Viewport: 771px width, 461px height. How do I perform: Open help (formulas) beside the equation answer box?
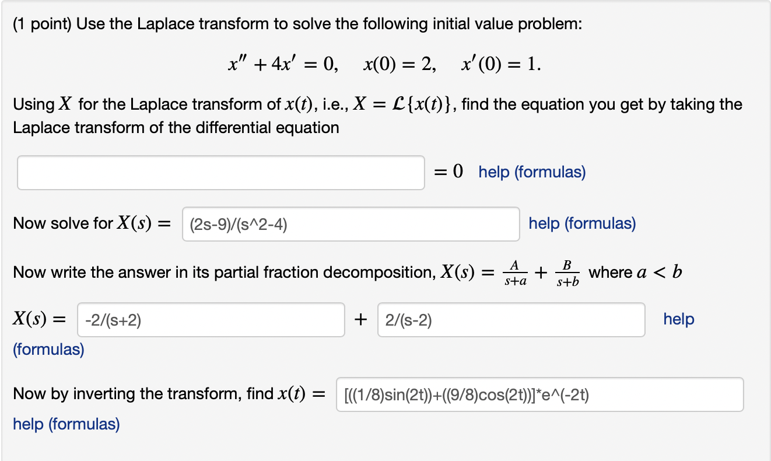[x=531, y=172]
